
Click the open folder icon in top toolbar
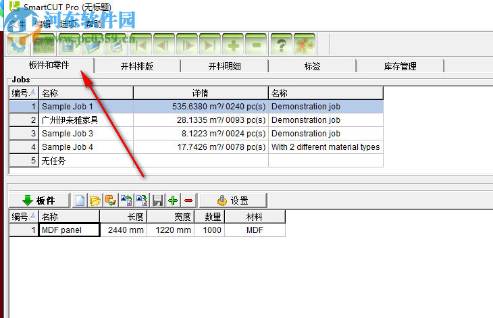point(93,45)
